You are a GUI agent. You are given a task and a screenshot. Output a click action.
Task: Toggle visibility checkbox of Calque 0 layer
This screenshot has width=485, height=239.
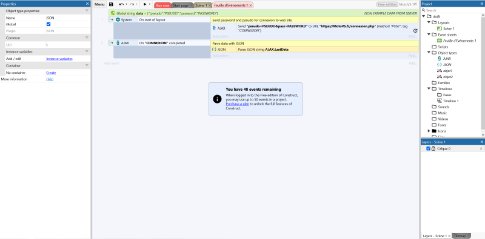[x=429, y=148]
